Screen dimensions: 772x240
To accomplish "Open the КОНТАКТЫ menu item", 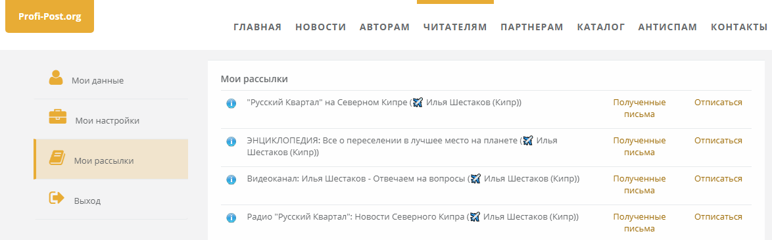I will point(739,27).
